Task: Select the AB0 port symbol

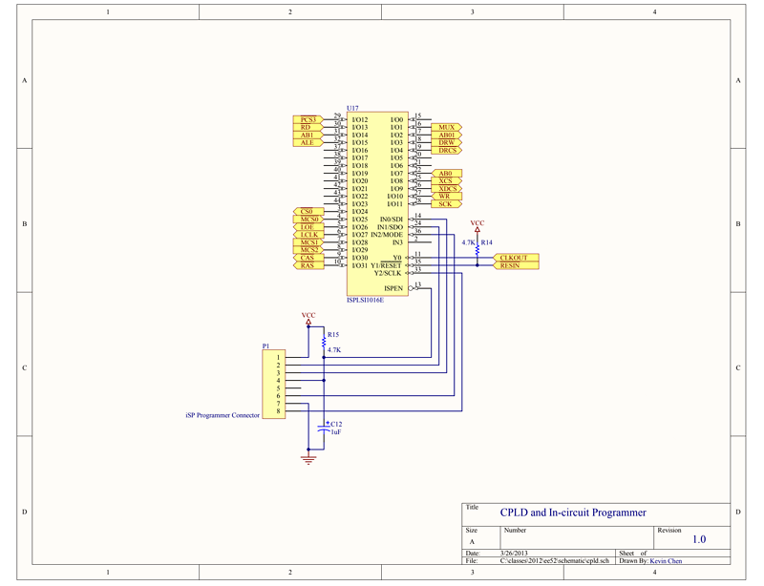Action: pyautogui.click(x=446, y=174)
